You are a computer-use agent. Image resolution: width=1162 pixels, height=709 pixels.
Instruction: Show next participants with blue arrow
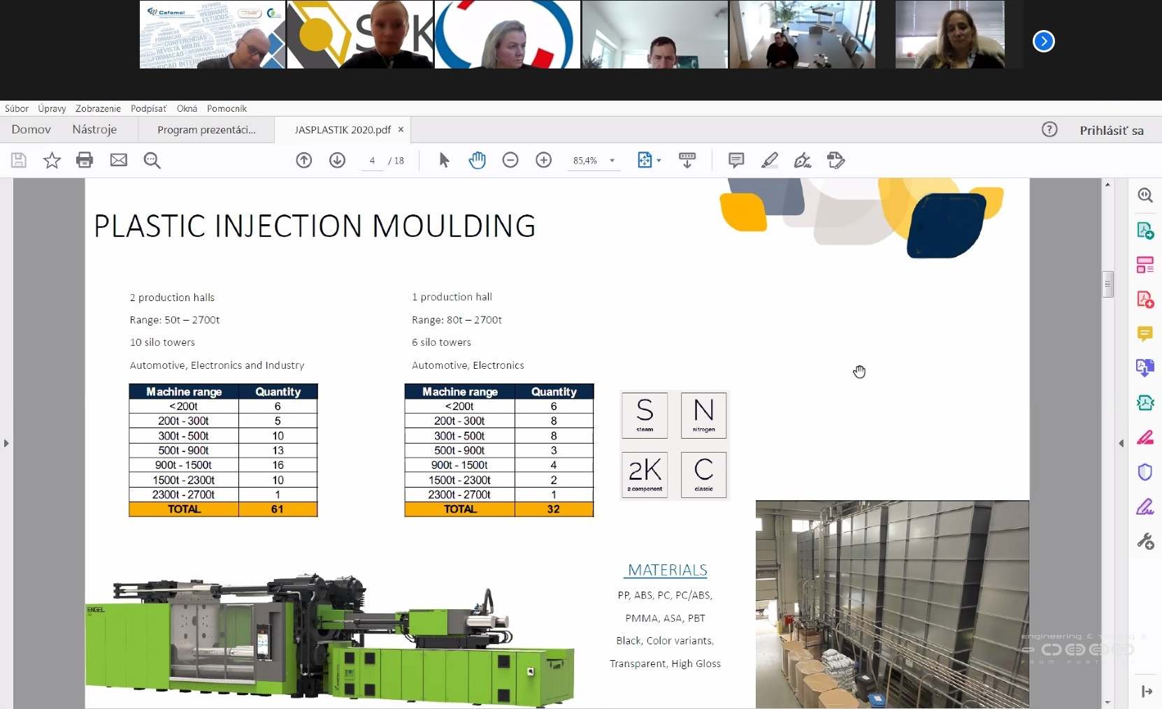pyautogui.click(x=1043, y=41)
